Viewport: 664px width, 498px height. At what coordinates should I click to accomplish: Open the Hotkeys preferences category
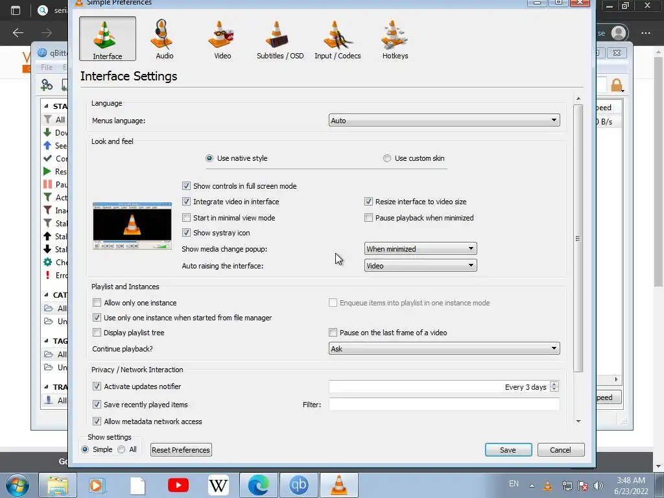[395, 39]
